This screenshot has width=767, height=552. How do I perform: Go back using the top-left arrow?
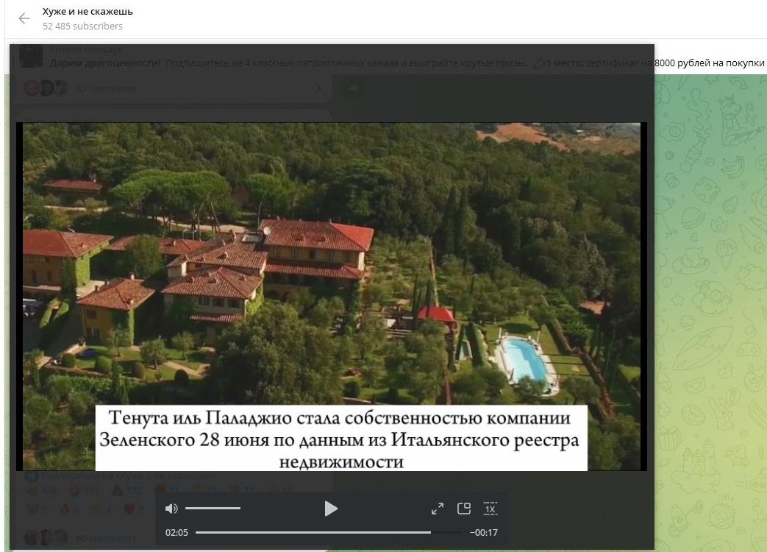(24, 18)
